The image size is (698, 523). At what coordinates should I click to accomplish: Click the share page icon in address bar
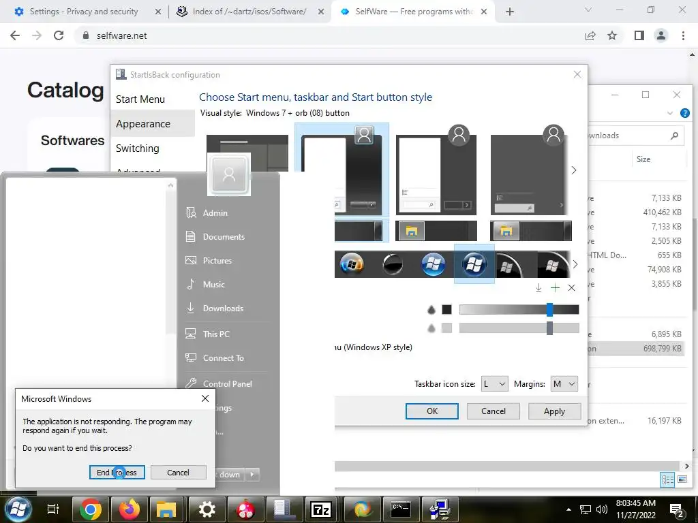[x=590, y=35]
